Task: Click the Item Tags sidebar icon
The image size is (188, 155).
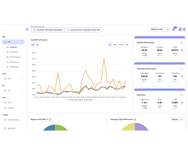Action: pos(5,108)
